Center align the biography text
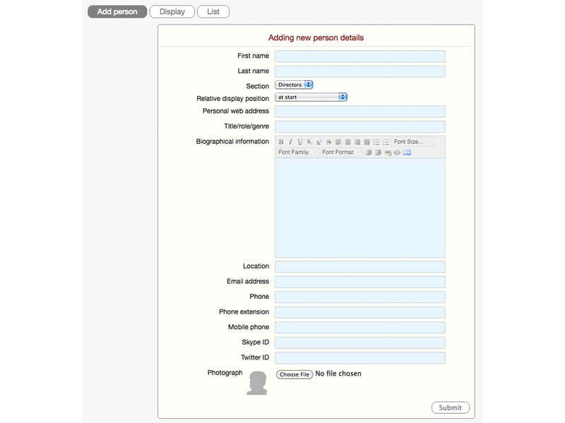The image size is (565, 423). (x=348, y=142)
